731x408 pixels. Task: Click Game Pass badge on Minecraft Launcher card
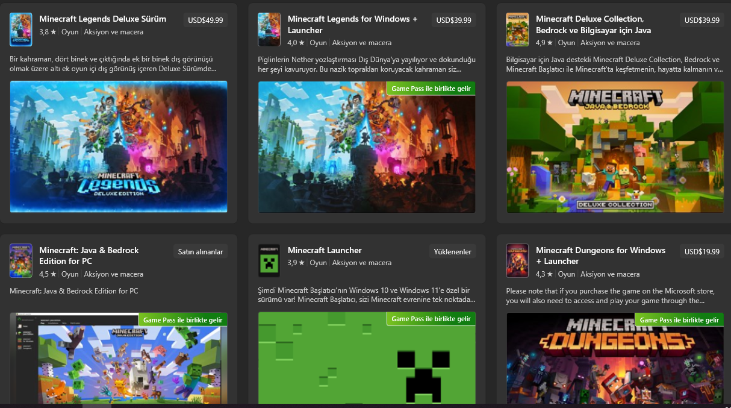(431, 319)
